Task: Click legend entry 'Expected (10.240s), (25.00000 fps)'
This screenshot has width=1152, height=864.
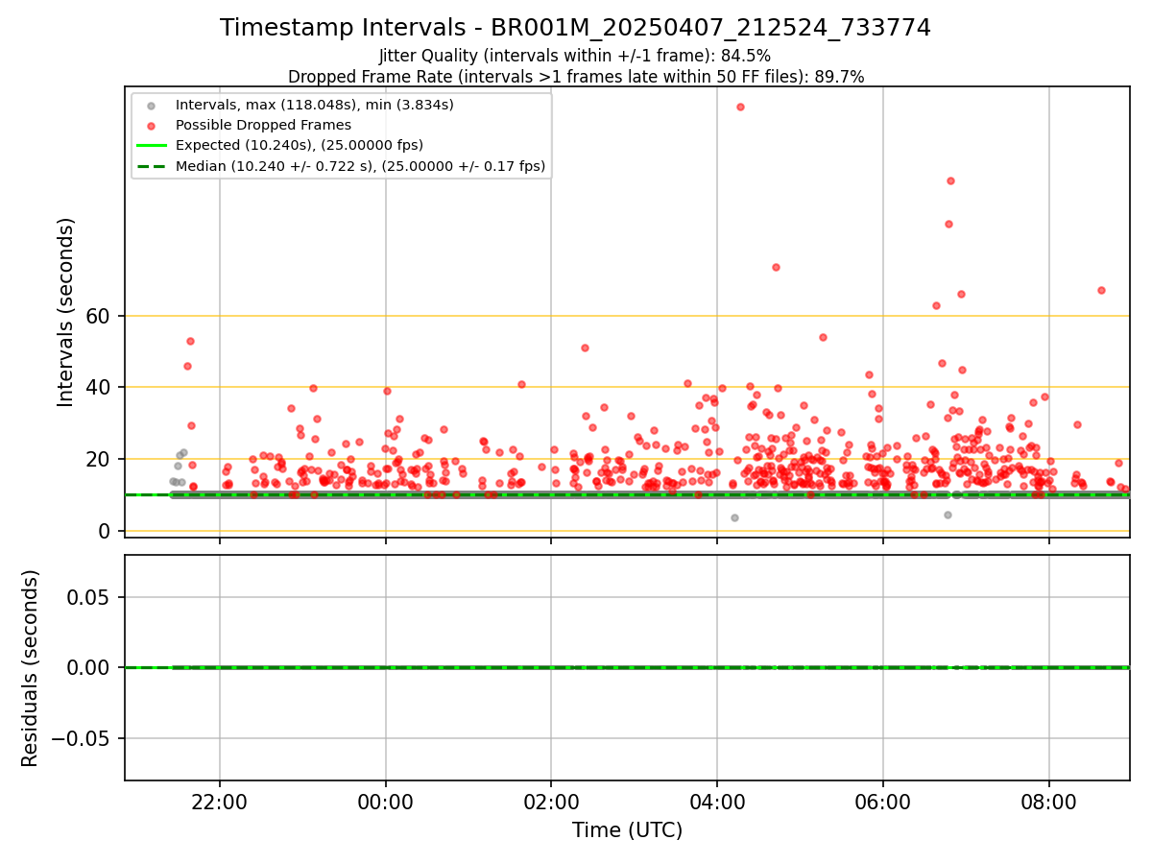Action: [300, 145]
